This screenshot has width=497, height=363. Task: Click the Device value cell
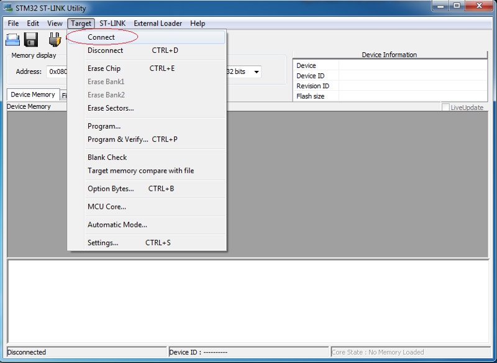tap(413, 66)
